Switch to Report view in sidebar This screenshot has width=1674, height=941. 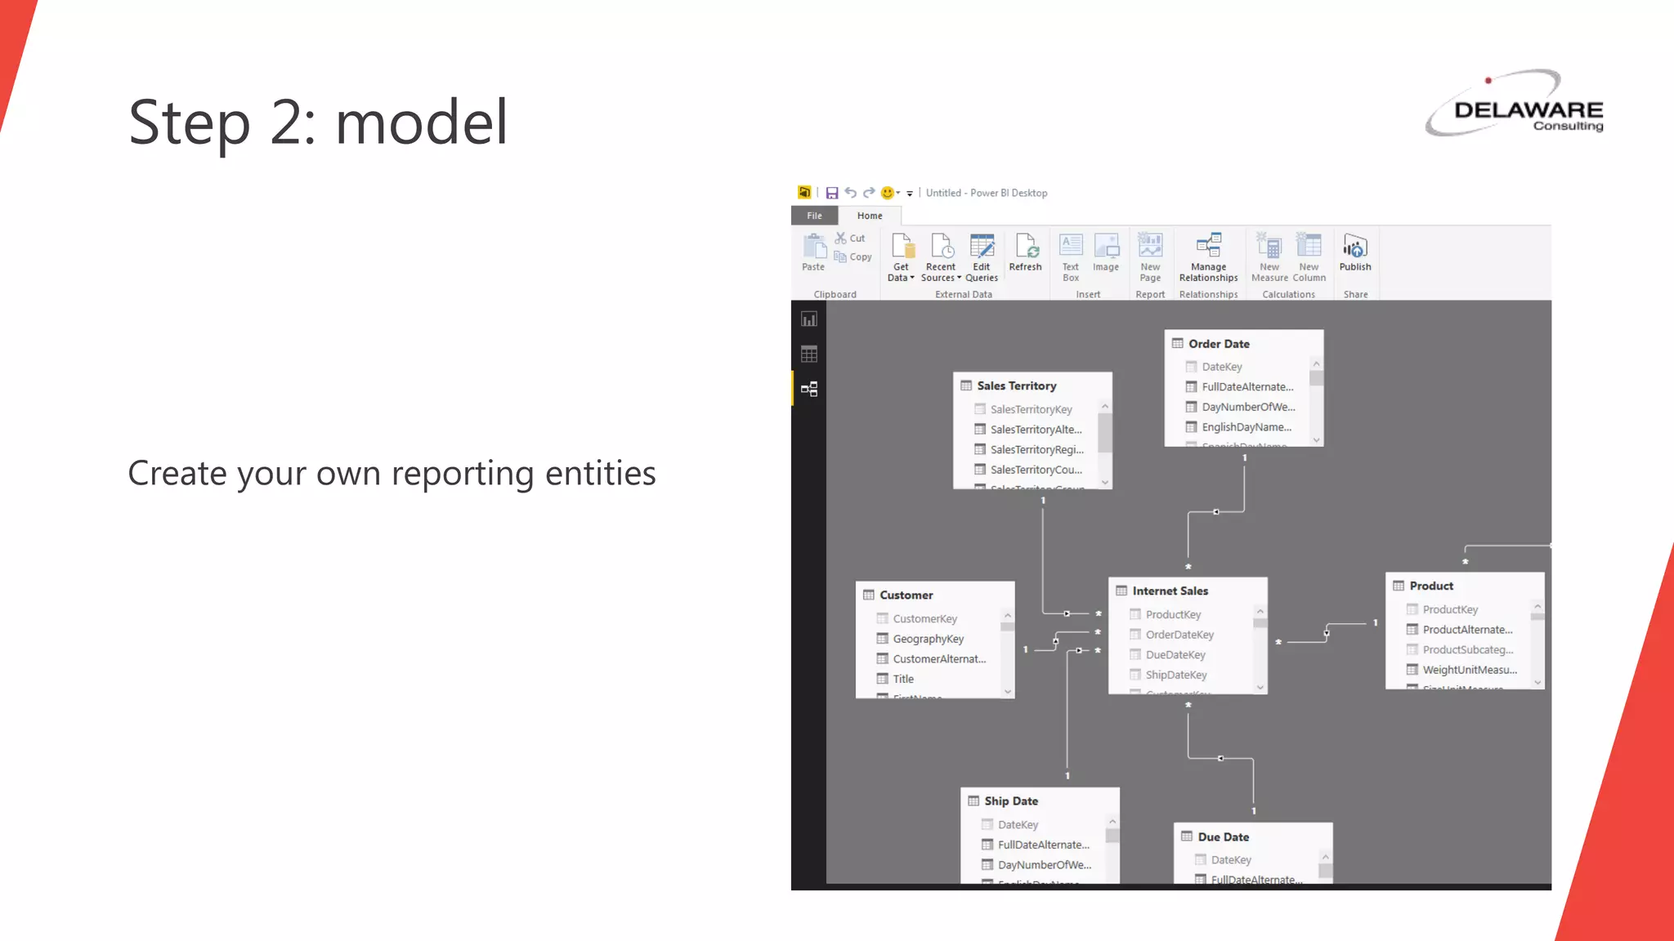point(808,319)
